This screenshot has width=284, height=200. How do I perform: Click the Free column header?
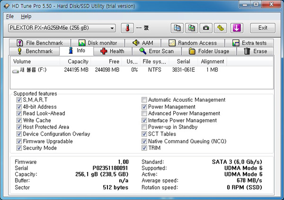[x=106, y=61]
